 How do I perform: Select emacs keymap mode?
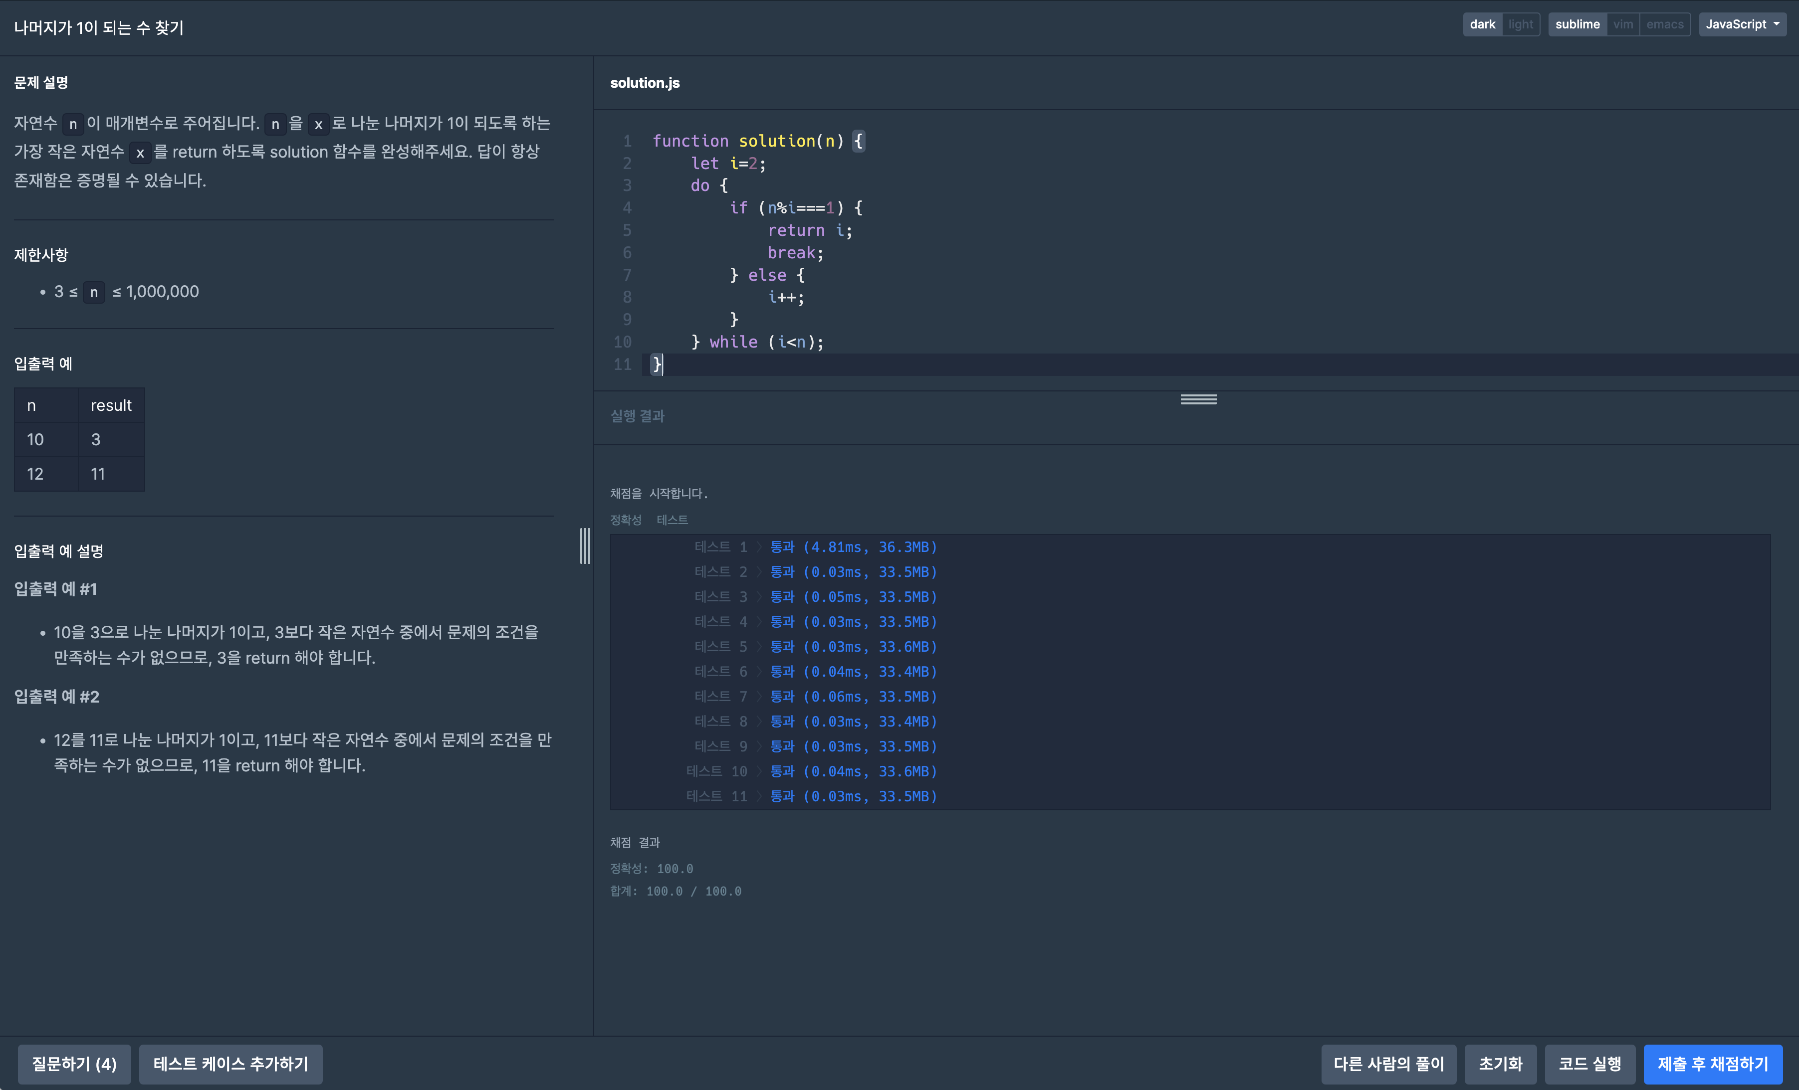(x=1665, y=24)
